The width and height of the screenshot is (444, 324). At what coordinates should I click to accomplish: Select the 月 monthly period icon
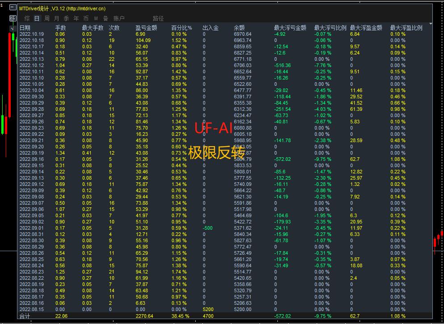[55, 18]
